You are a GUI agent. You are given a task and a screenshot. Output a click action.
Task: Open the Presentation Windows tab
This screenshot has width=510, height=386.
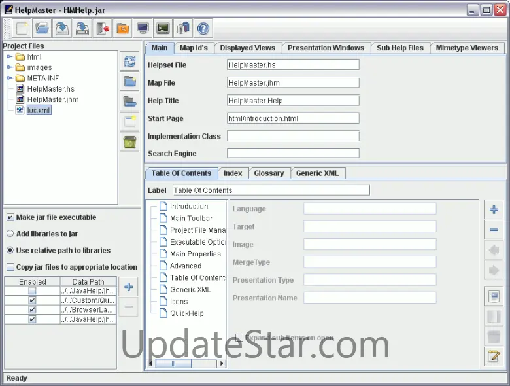point(326,48)
